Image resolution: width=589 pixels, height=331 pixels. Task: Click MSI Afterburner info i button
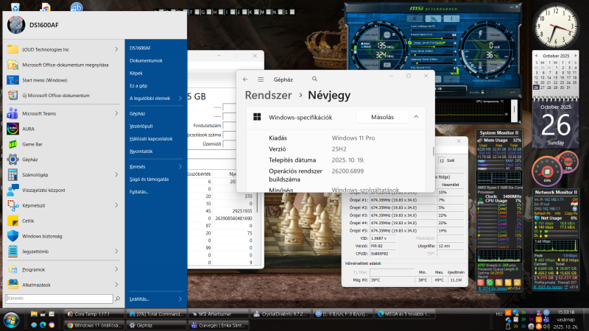coord(451,18)
